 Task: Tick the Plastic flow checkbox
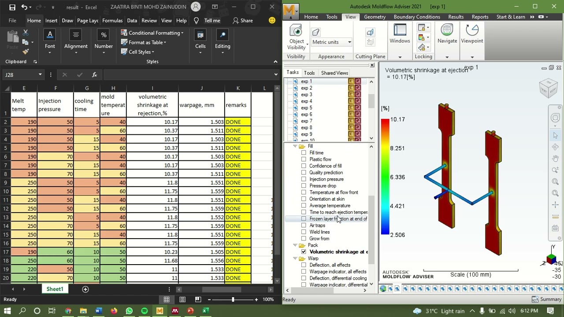[304, 159]
